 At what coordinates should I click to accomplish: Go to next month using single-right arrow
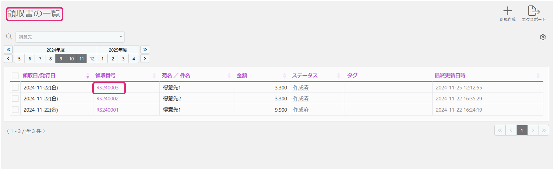[x=145, y=59]
